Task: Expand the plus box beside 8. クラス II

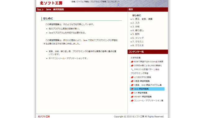Action: 131,46
